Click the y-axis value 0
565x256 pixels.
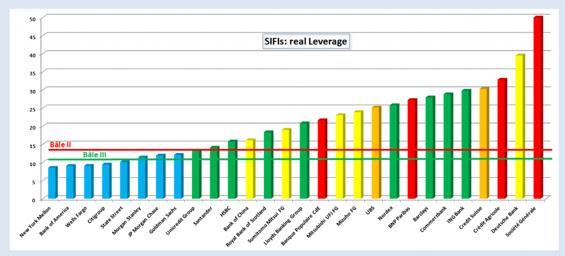point(33,200)
